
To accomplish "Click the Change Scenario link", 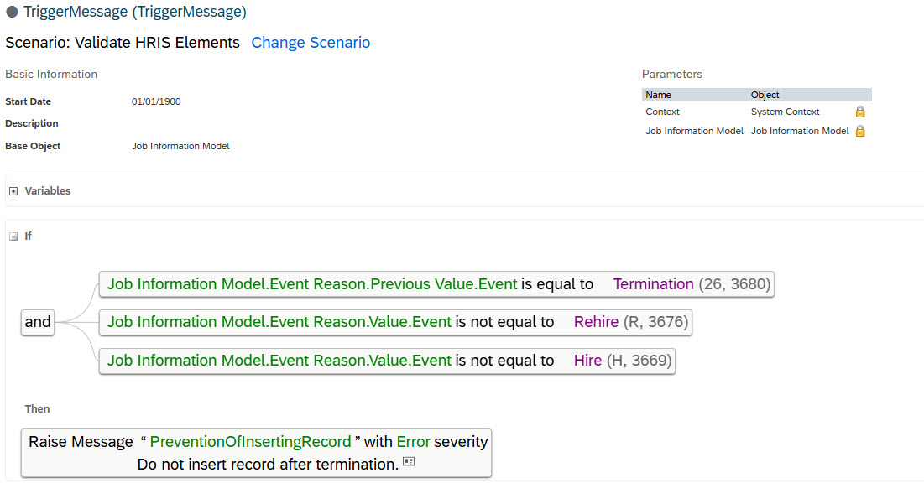I will [x=311, y=43].
